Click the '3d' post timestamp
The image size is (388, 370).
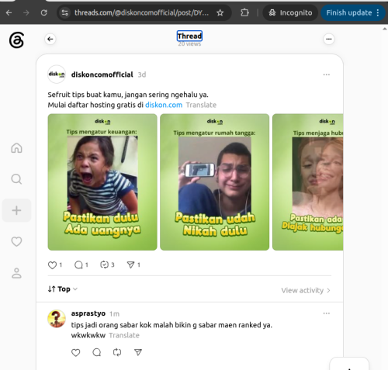coord(142,74)
